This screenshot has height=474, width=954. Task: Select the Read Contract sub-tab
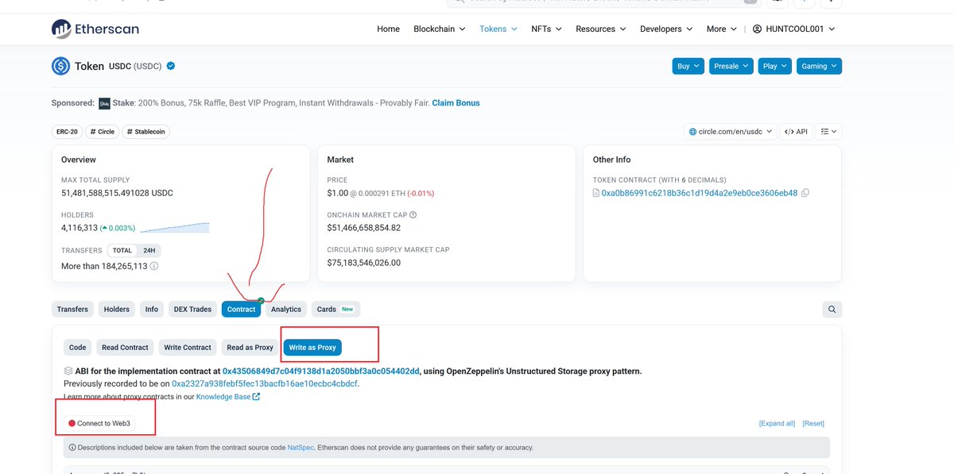click(x=126, y=348)
